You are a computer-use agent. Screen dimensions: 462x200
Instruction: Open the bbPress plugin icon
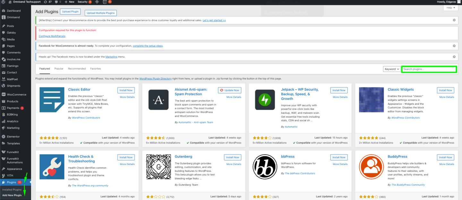coord(265,167)
